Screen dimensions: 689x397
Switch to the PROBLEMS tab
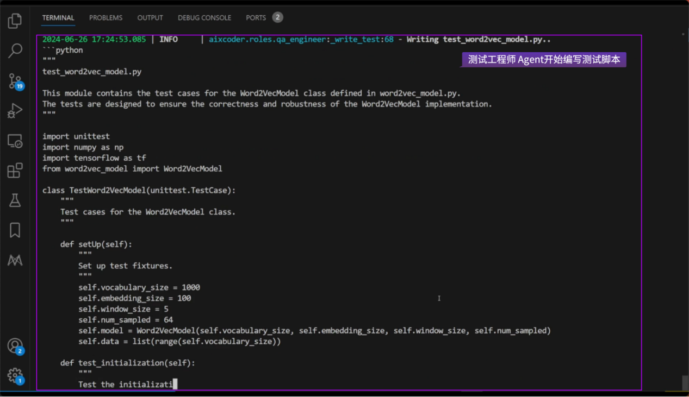tap(105, 18)
